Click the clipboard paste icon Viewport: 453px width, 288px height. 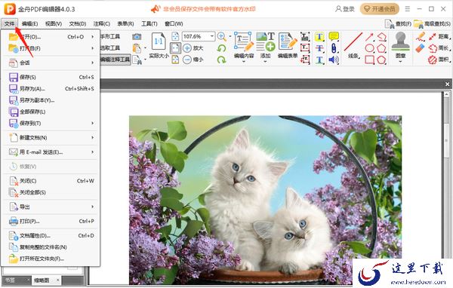click(137, 48)
